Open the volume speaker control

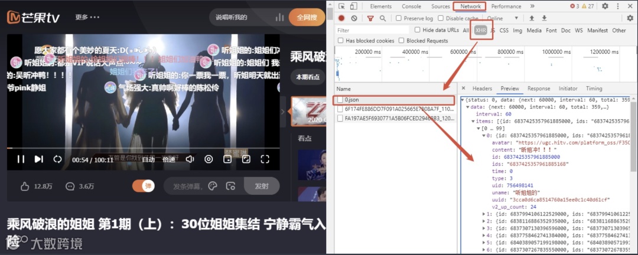(x=190, y=159)
